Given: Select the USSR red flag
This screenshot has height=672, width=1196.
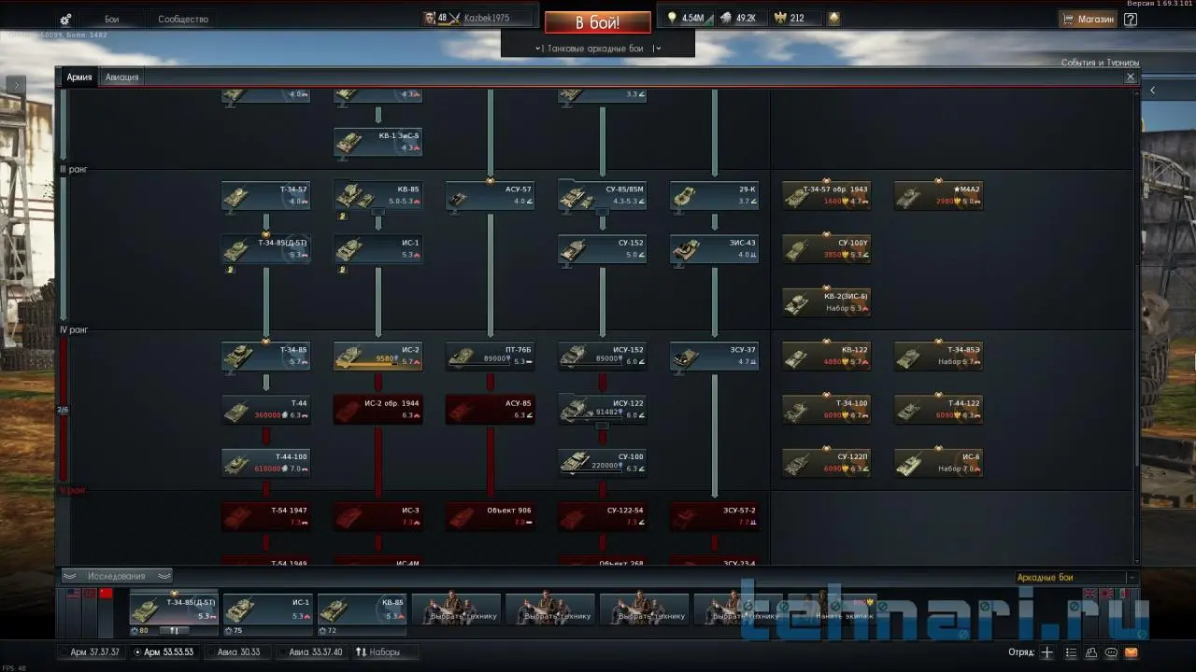Looking at the screenshot, I should 106,594.
